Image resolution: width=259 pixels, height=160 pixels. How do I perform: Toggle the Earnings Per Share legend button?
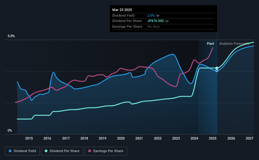[x=106, y=151]
